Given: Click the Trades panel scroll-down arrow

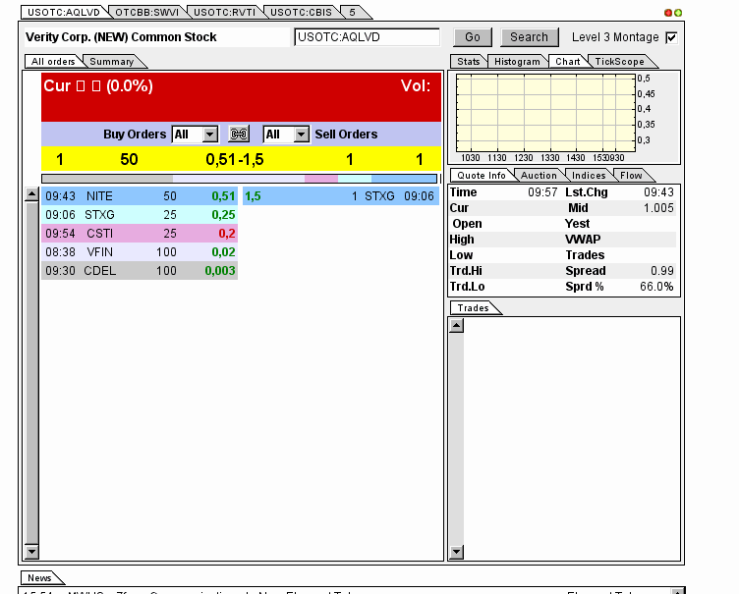Looking at the screenshot, I should point(456,552).
